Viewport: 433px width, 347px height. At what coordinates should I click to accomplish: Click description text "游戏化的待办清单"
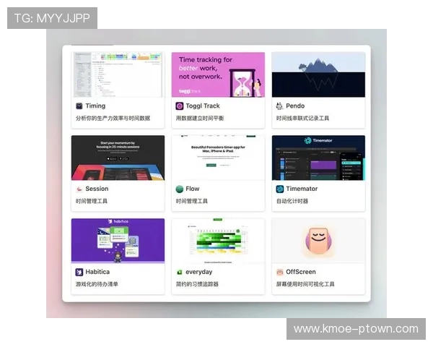coord(97,284)
